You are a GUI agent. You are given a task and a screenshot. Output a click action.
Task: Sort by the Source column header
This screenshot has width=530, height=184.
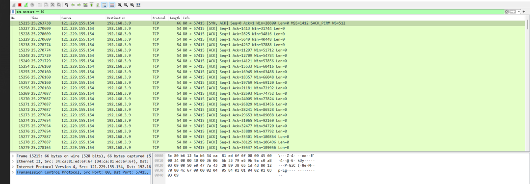[x=83, y=18]
